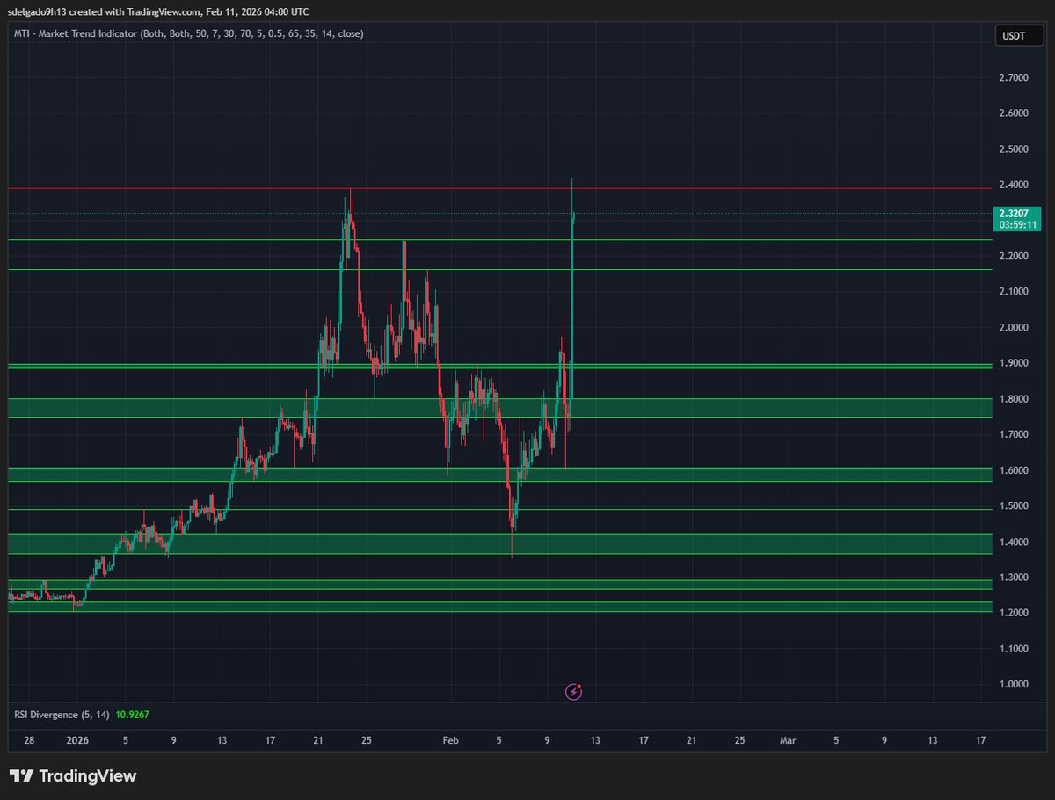The image size is (1055, 800).
Task: Click the 2.6000 price axis label
Action: [1014, 113]
